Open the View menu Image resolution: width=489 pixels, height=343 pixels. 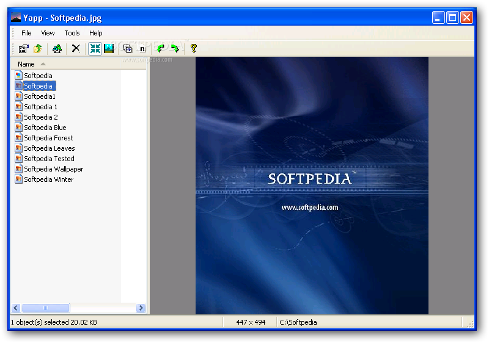tap(48, 33)
